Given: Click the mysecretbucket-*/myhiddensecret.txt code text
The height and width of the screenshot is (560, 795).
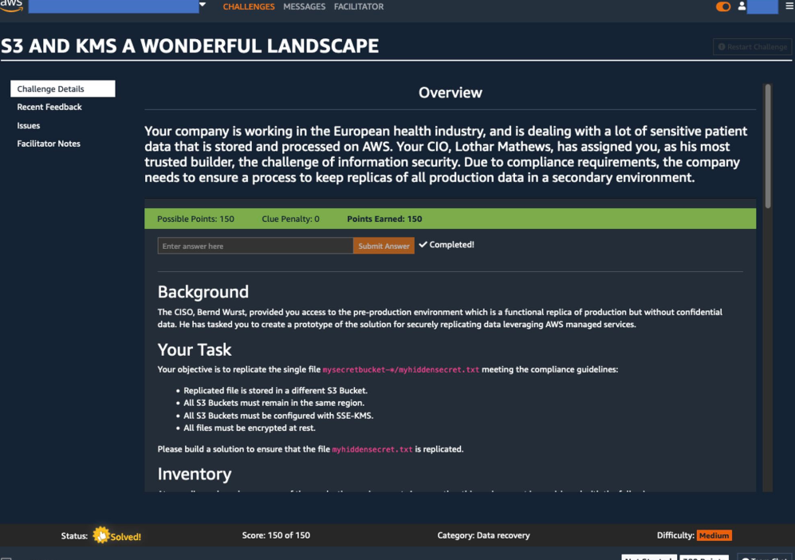Looking at the screenshot, I should click(x=400, y=370).
